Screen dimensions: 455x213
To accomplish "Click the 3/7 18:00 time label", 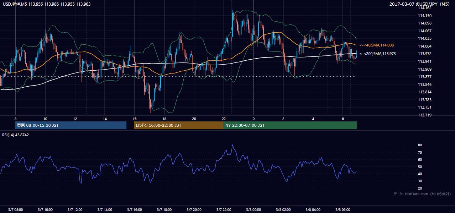I will tap(164, 209).
